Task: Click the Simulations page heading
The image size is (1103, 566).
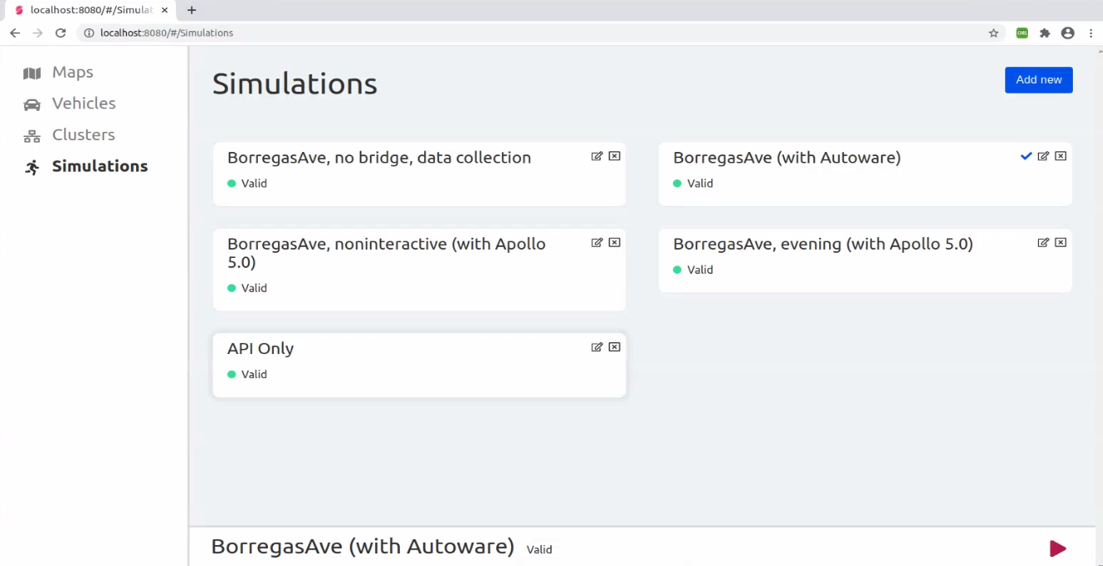Action: click(295, 84)
